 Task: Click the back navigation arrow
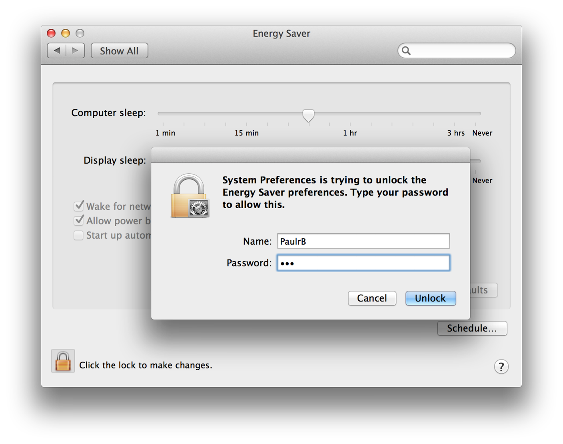coord(57,50)
